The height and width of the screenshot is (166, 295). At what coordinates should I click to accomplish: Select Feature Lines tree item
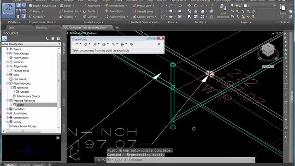[x=21, y=71]
